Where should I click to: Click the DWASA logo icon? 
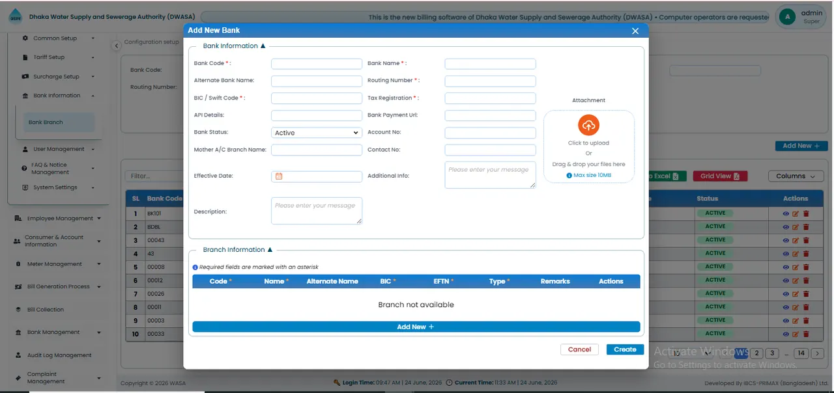15,18
